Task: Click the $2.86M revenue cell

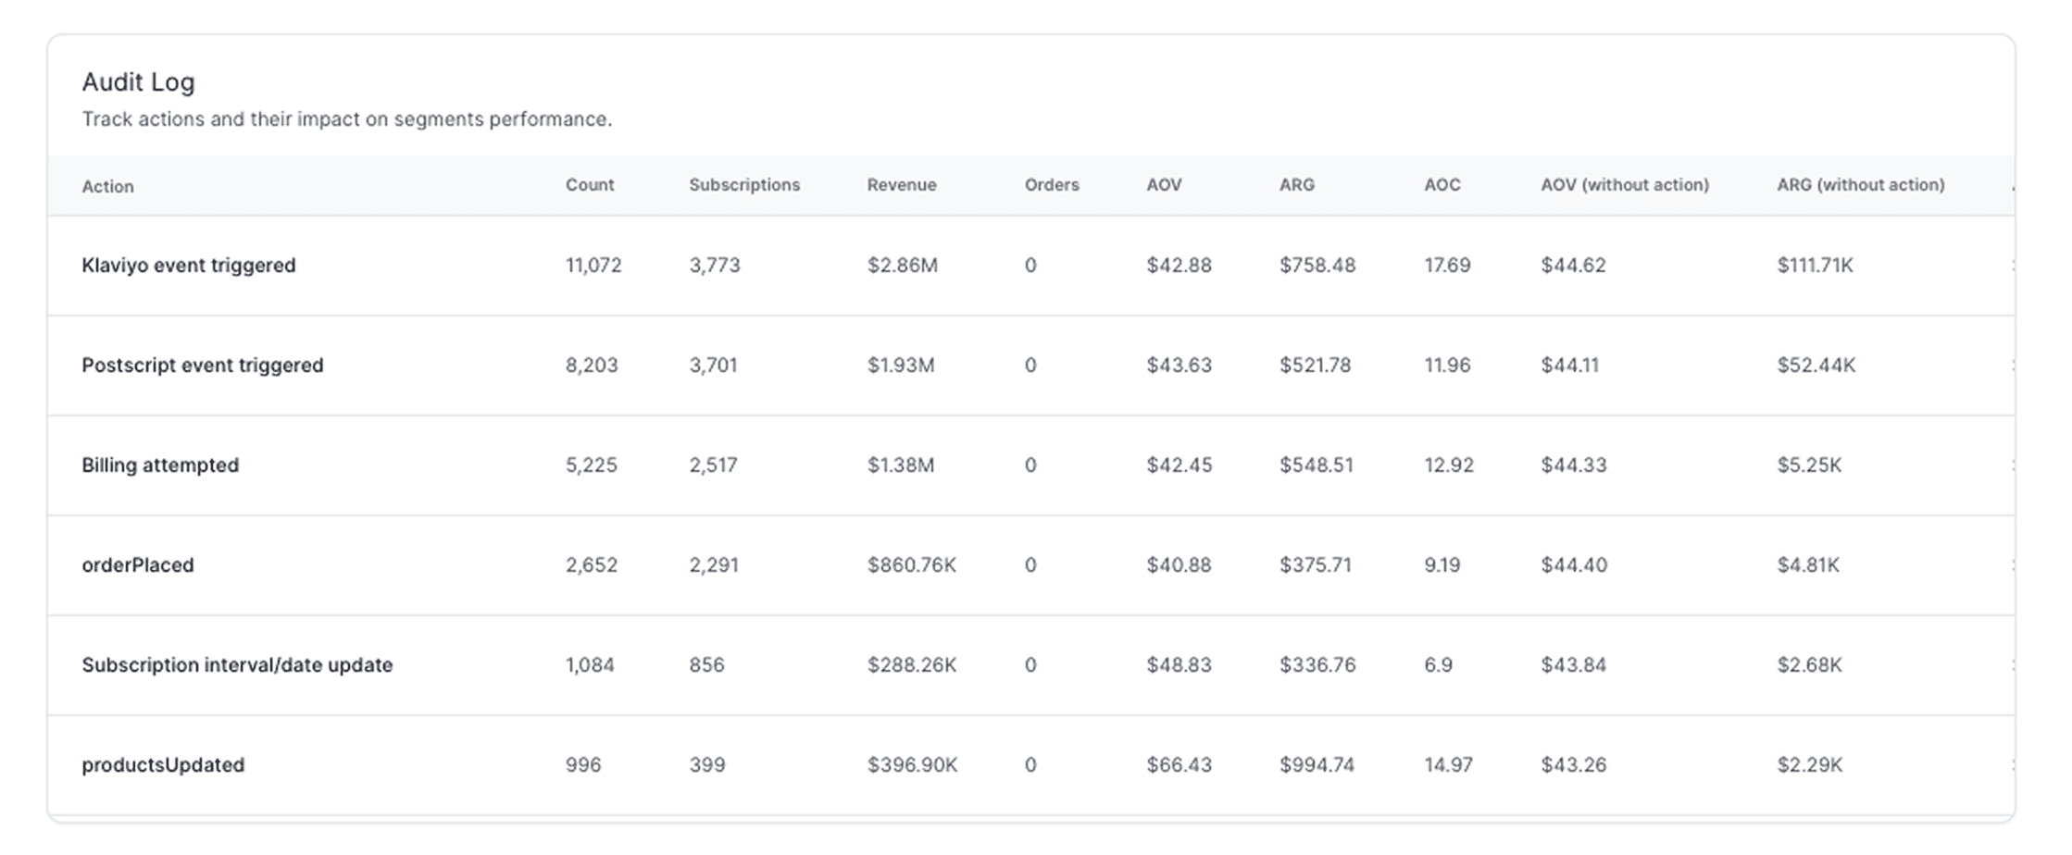Action: (902, 266)
